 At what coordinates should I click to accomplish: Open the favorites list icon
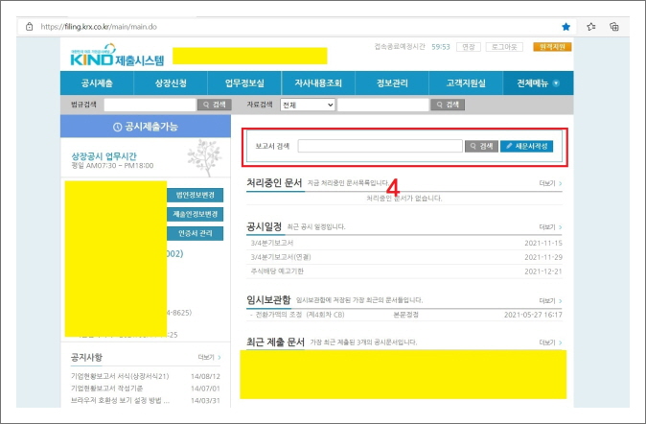point(591,27)
